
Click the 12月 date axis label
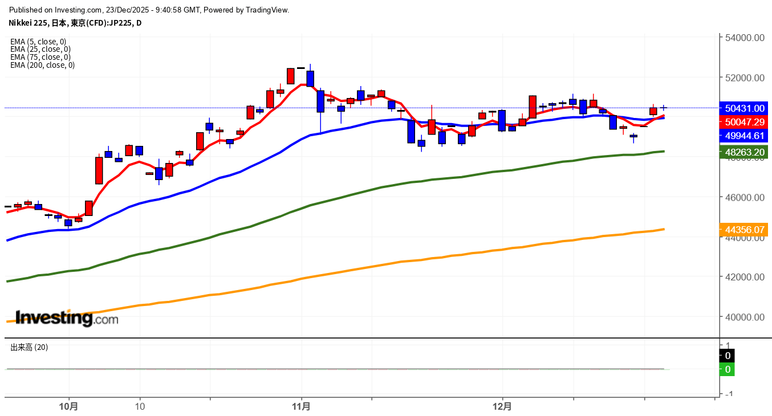tap(502, 406)
